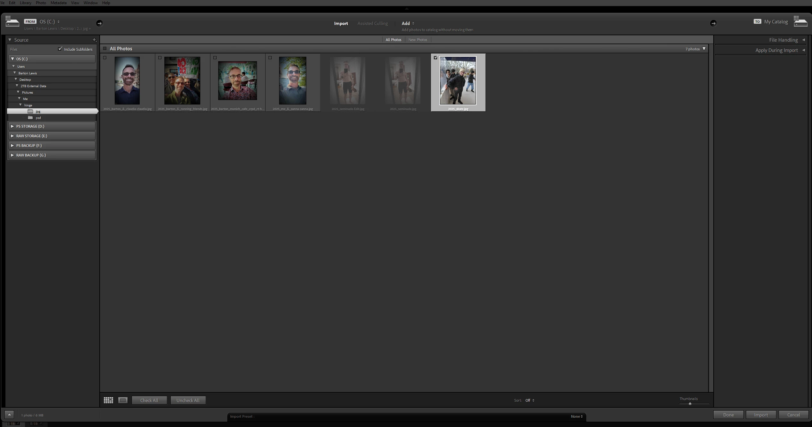Click the FROM badge
The image size is (812, 427).
coord(30,21)
